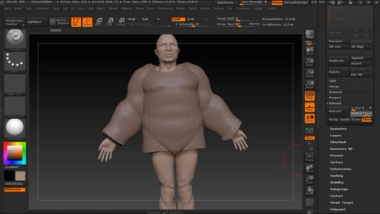Expand the FiberMesh section
The image size is (380, 214).
click(x=338, y=142)
